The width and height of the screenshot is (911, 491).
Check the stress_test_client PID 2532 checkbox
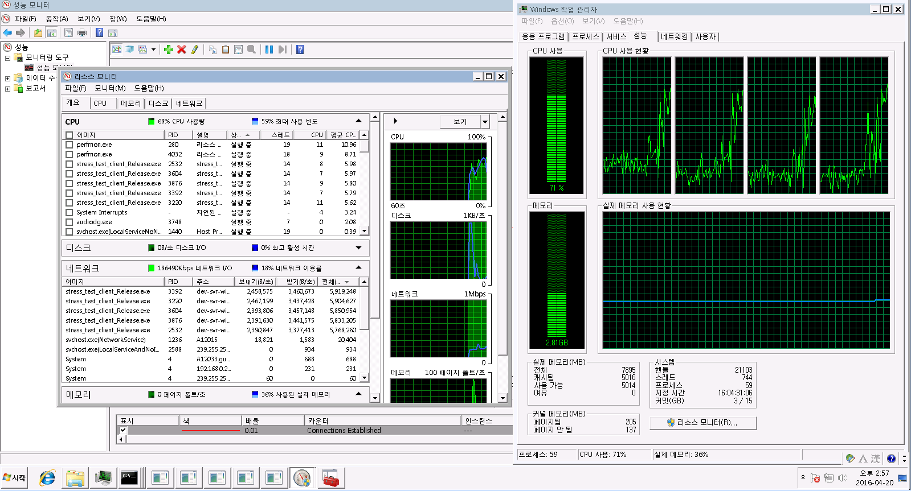(x=69, y=164)
